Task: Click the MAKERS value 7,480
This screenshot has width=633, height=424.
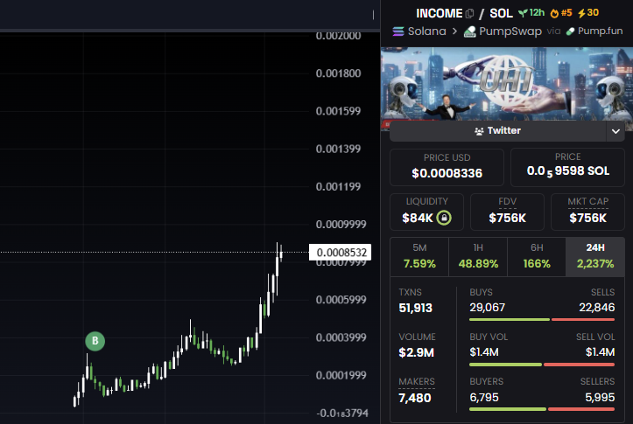Action: tap(415, 398)
